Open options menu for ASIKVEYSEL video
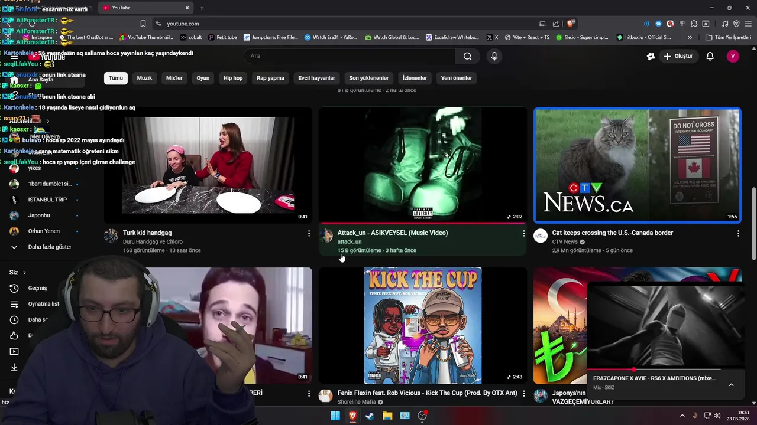The width and height of the screenshot is (757, 425). point(523,234)
